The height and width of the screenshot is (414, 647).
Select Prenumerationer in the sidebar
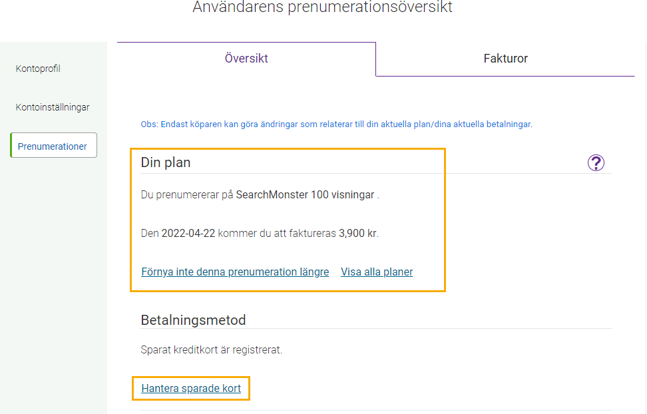54,145
